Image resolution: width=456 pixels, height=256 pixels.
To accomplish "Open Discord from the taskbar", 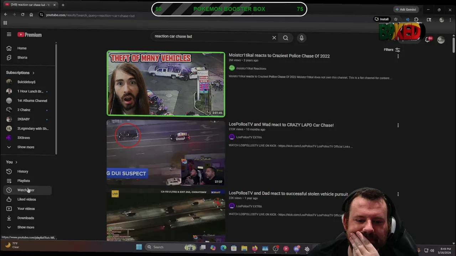I will 296,249.
